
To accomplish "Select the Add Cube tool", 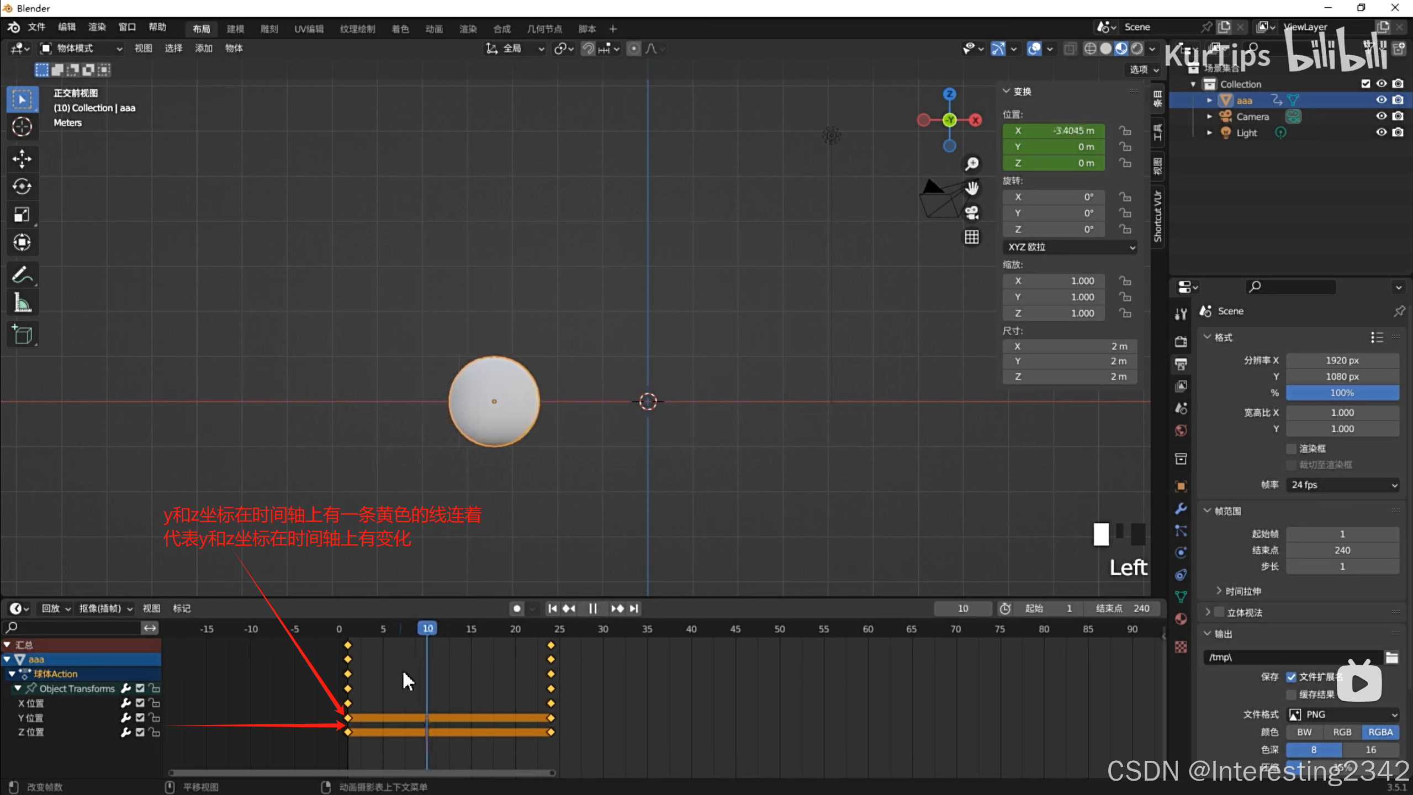I will (x=22, y=335).
